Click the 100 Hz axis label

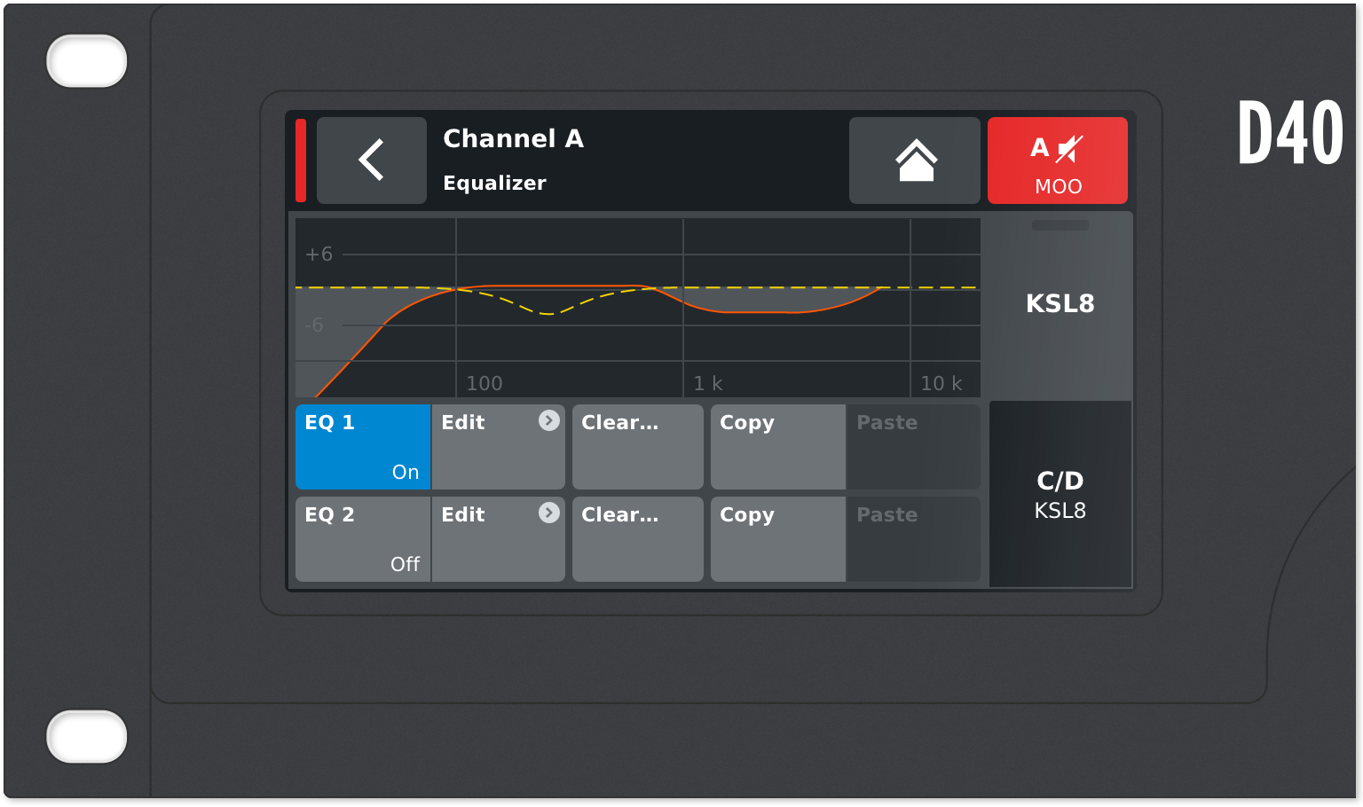[485, 383]
